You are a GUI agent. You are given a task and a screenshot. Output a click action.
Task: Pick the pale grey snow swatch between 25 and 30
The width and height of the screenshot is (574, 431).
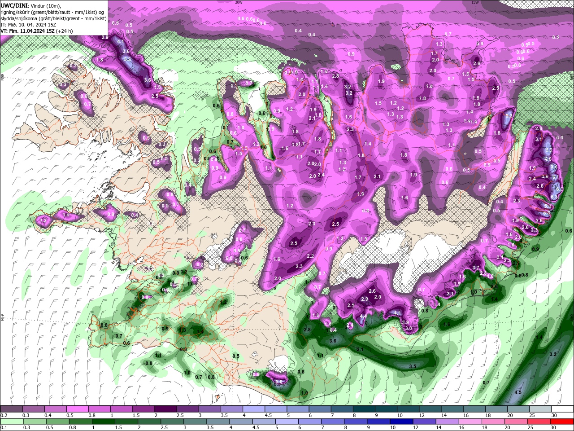pyautogui.click(x=540, y=409)
